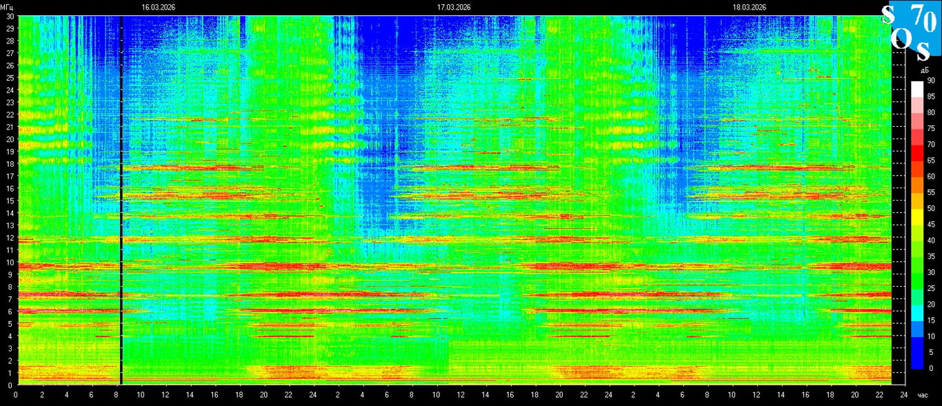Click the 18.03.2026 date header
The image size is (942, 406).
(x=749, y=7)
